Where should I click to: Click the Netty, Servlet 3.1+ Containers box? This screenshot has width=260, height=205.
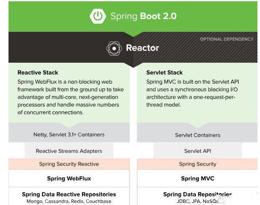pyautogui.click(x=69, y=135)
